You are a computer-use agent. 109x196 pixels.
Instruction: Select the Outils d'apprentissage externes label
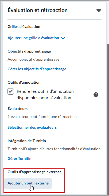[34, 172]
